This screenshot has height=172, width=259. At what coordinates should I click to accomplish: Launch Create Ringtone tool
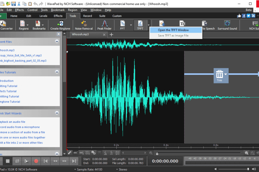click(60, 25)
